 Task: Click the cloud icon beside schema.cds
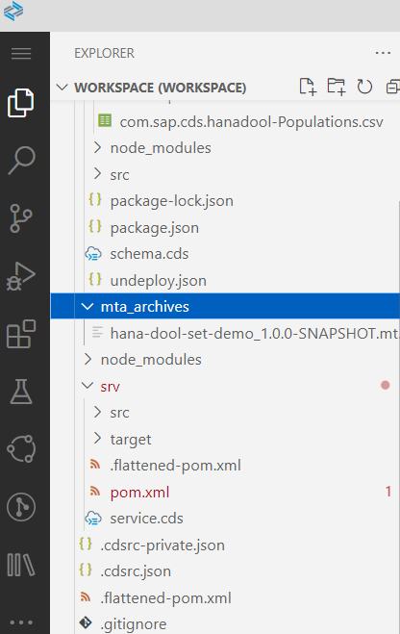coord(93,254)
